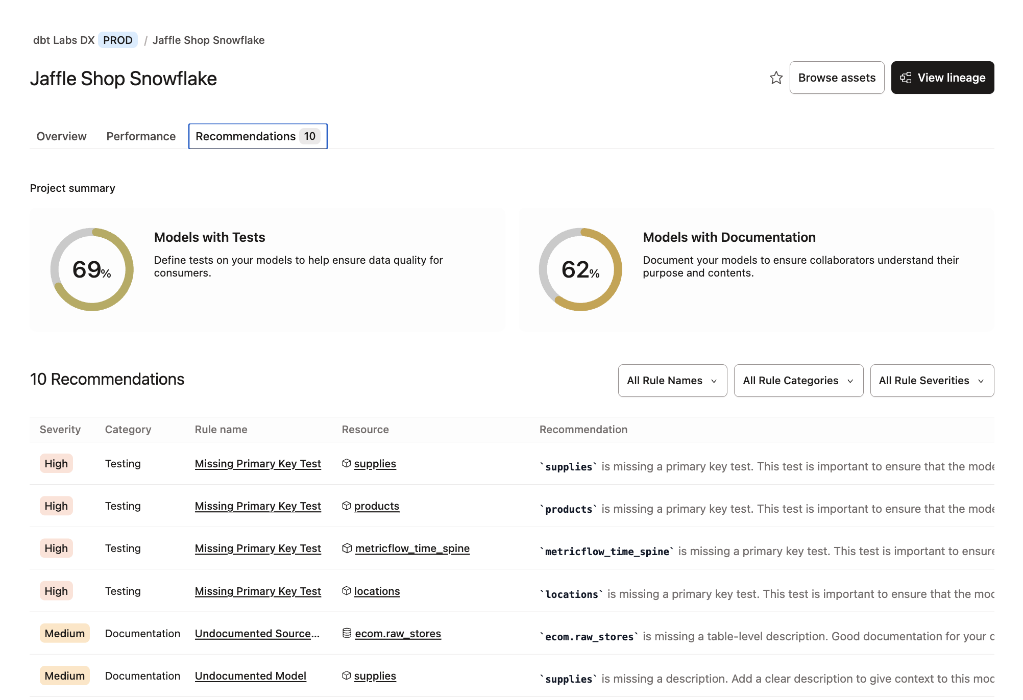1023x700 pixels.
Task: Click the Models with Tests heading
Action: [x=210, y=237]
